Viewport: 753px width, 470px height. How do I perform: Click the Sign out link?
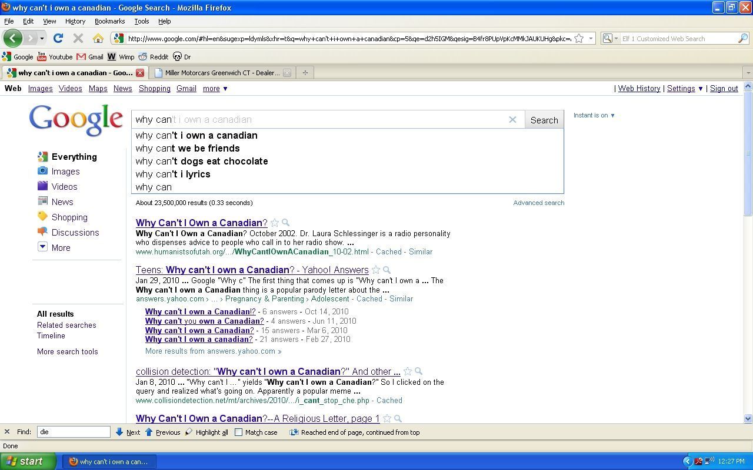click(x=724, y=89)
